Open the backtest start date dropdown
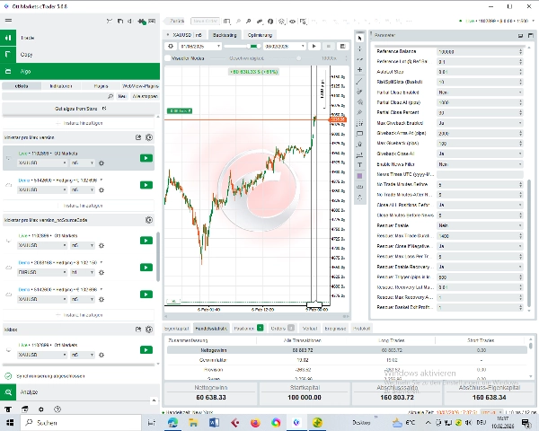This screenshot has height=431, width=539. [200, 46]
